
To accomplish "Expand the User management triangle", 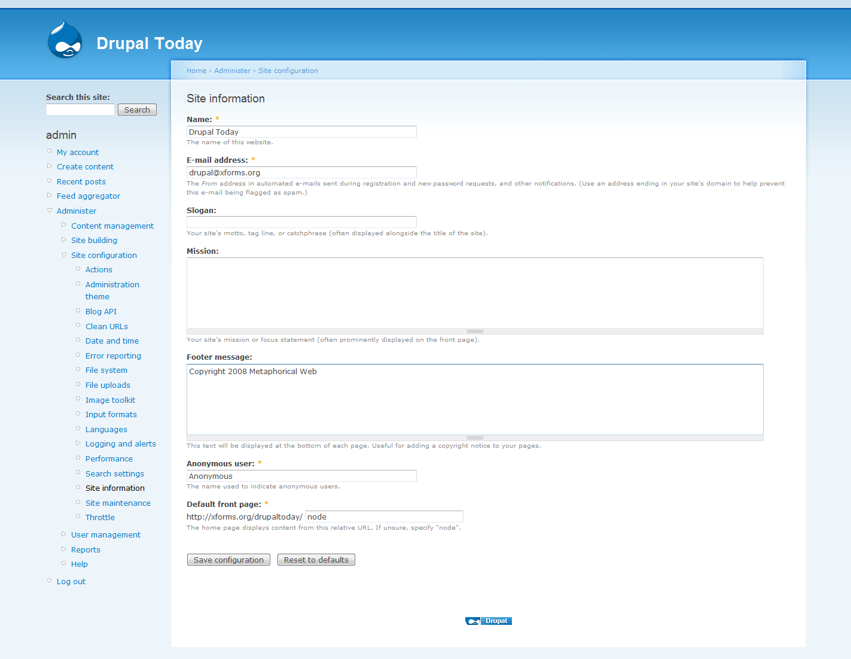I will (x=64, y=534).
